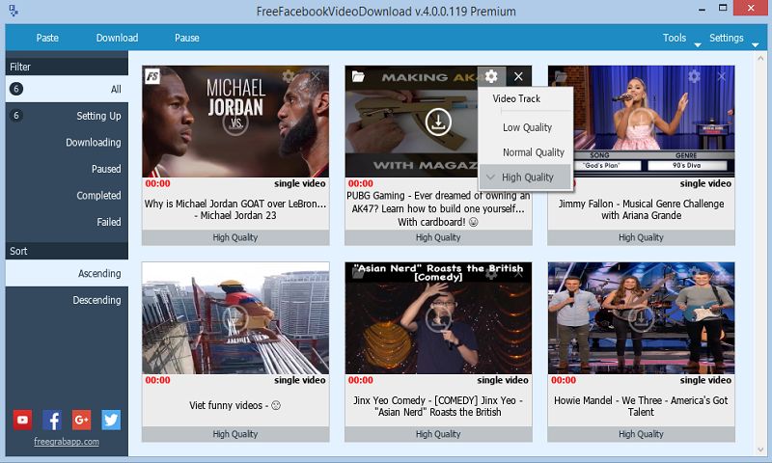The image size is (772, 463).
Task: Filter by Setting Up status
Action: point(67,116)
